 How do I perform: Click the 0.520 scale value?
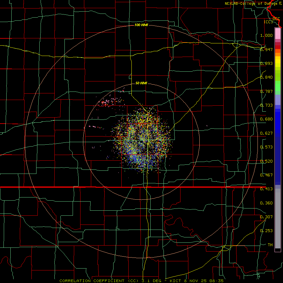click(266, 161)
